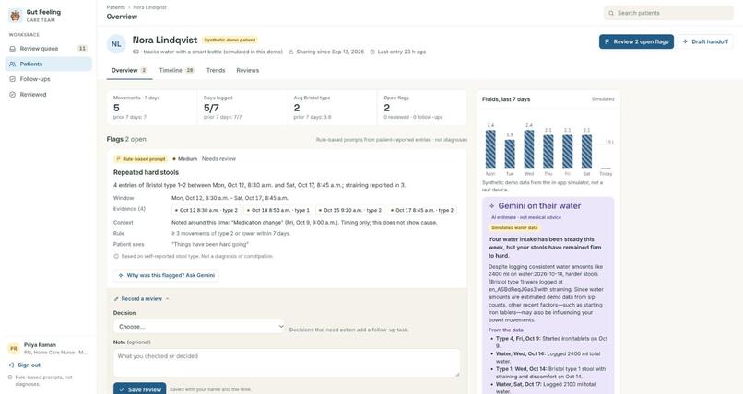
Task: Click the Priya Raman PR avatar
Action: 14,349
